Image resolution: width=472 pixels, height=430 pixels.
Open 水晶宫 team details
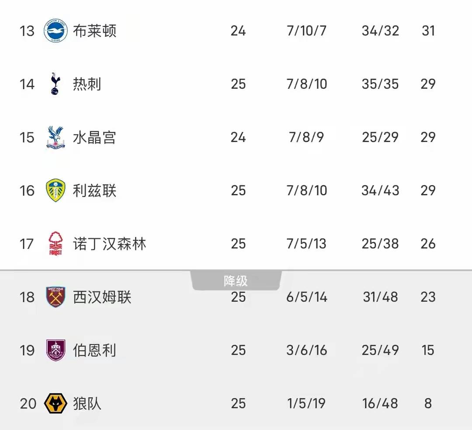coord(94,137)
